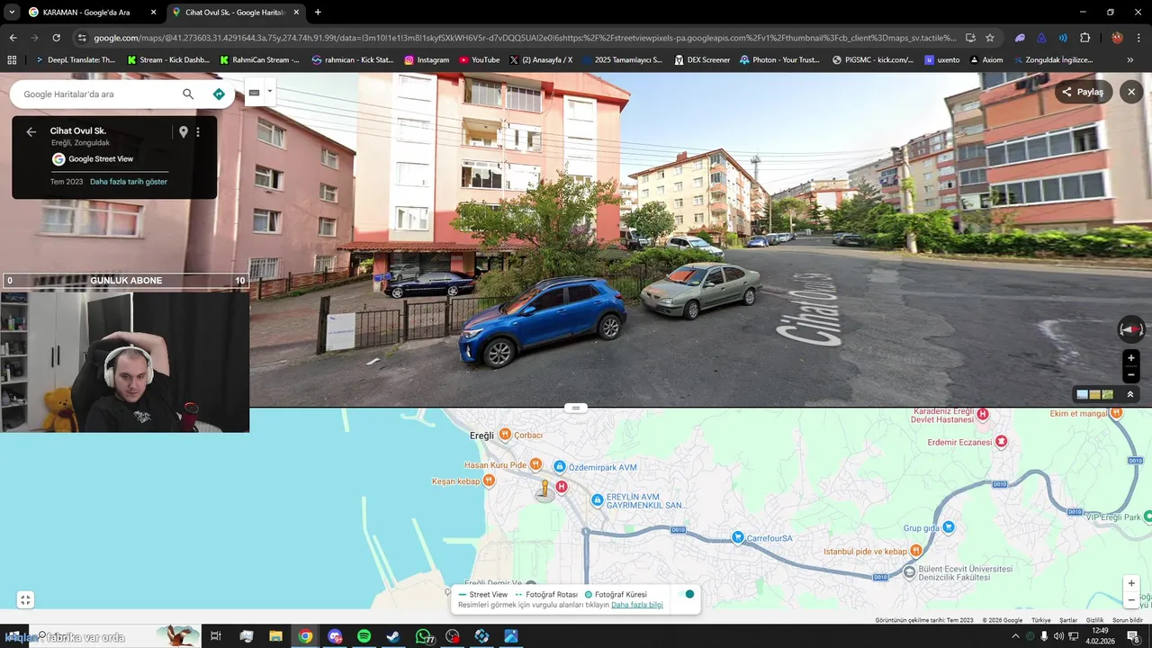Go back using the Cihat Ovul Sk. arrow
1152x648 pixels.
point(31,131)
